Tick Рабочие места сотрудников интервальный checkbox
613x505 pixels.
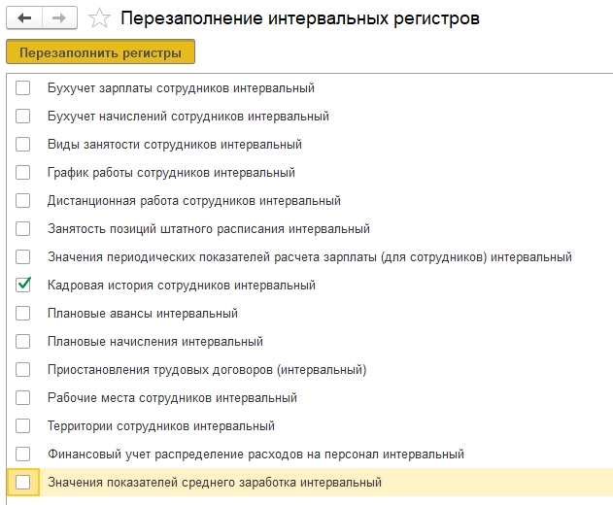pyautogui.click(x=22, y=397)
